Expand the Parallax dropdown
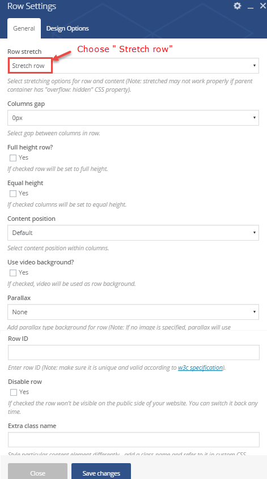 [x=133, y=312]
